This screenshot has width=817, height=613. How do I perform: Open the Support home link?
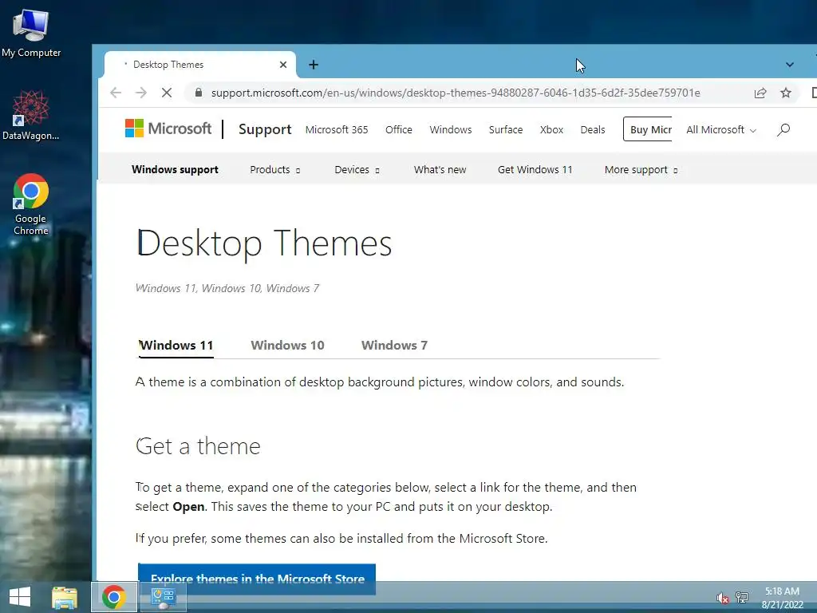265,129
